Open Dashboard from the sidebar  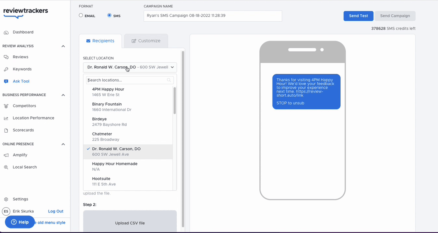(23, 32)
